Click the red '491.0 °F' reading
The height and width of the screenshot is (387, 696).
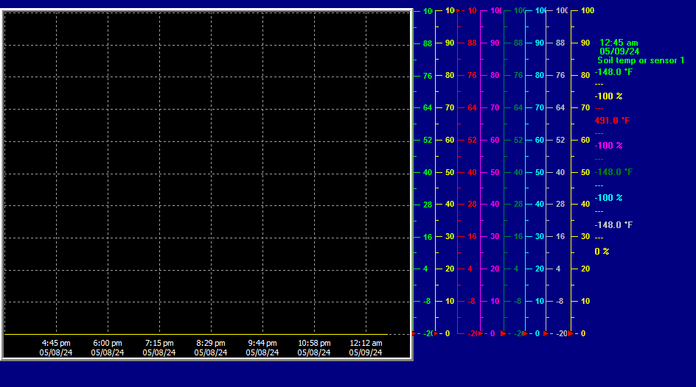click(612, 121)
